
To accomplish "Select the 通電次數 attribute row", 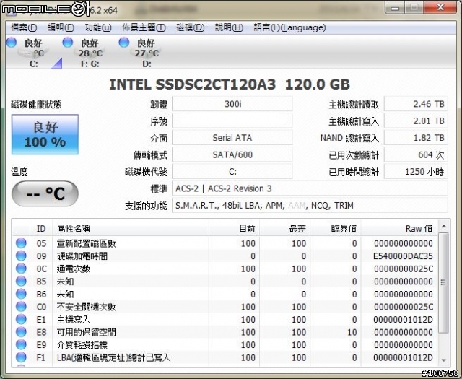I will pyautogui.click(x=225, y=269).
